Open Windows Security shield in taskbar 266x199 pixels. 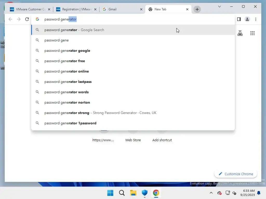click(144, 193)
